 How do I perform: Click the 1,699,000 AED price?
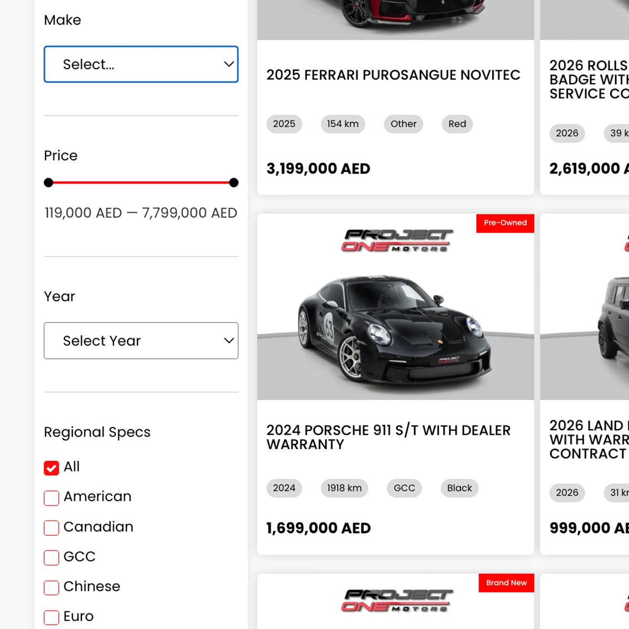tap(319, 528)
